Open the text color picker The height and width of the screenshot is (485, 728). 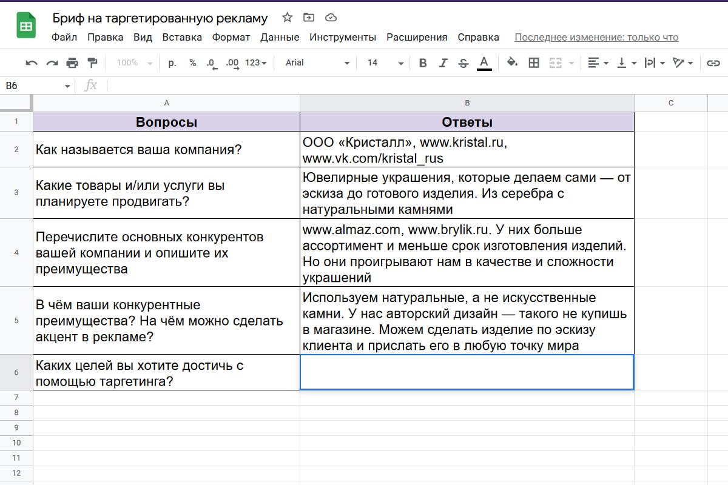(x=484, y=62)
